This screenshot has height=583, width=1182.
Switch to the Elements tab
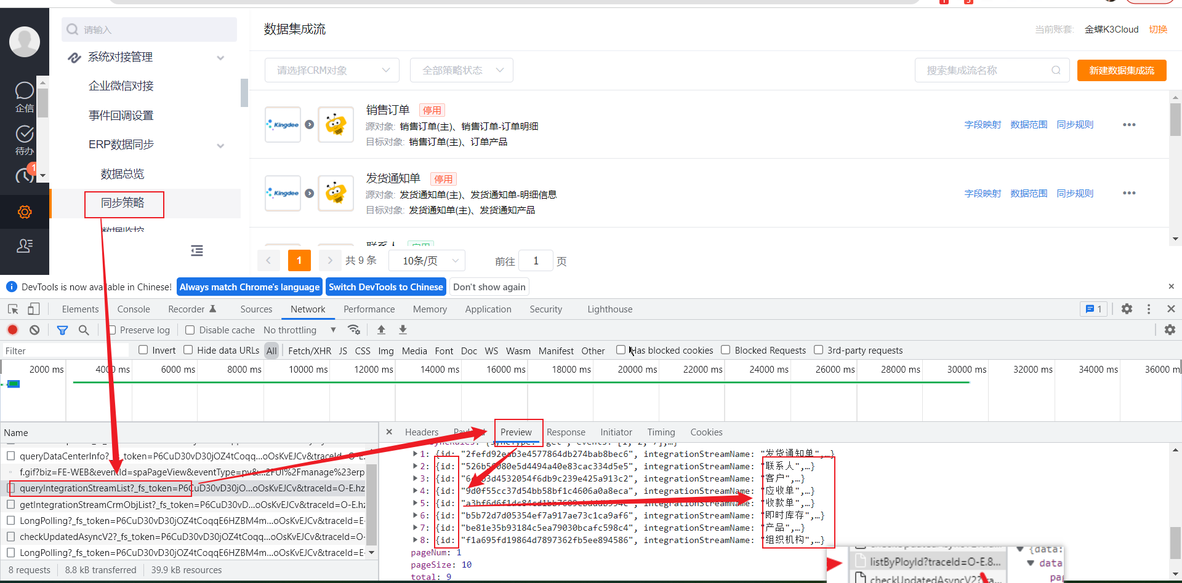click(x=80, y=309)
